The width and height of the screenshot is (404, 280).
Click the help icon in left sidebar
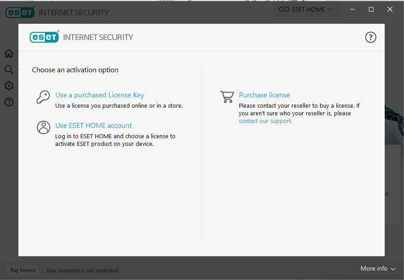tap(9, 102)
